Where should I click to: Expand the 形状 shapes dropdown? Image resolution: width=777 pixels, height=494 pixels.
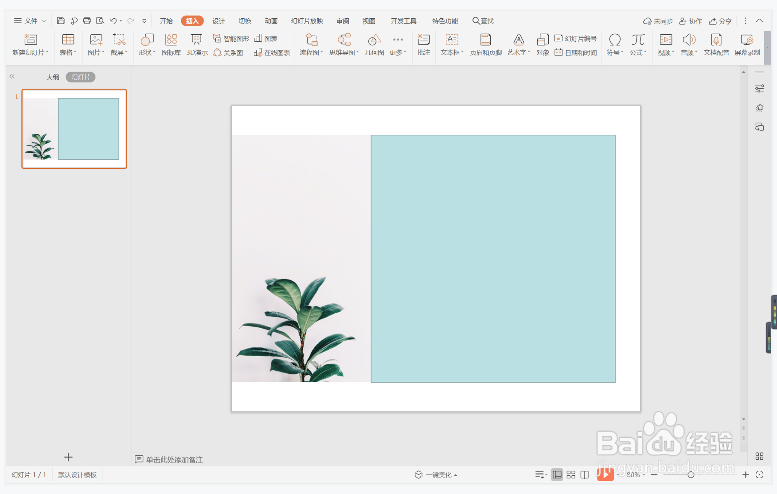click(147, 52)
